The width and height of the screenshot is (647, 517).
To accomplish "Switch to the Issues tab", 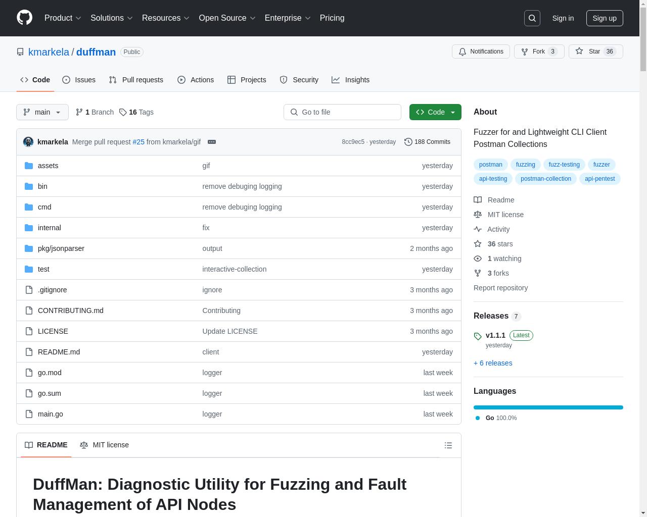I will click(x=79, y=80).
